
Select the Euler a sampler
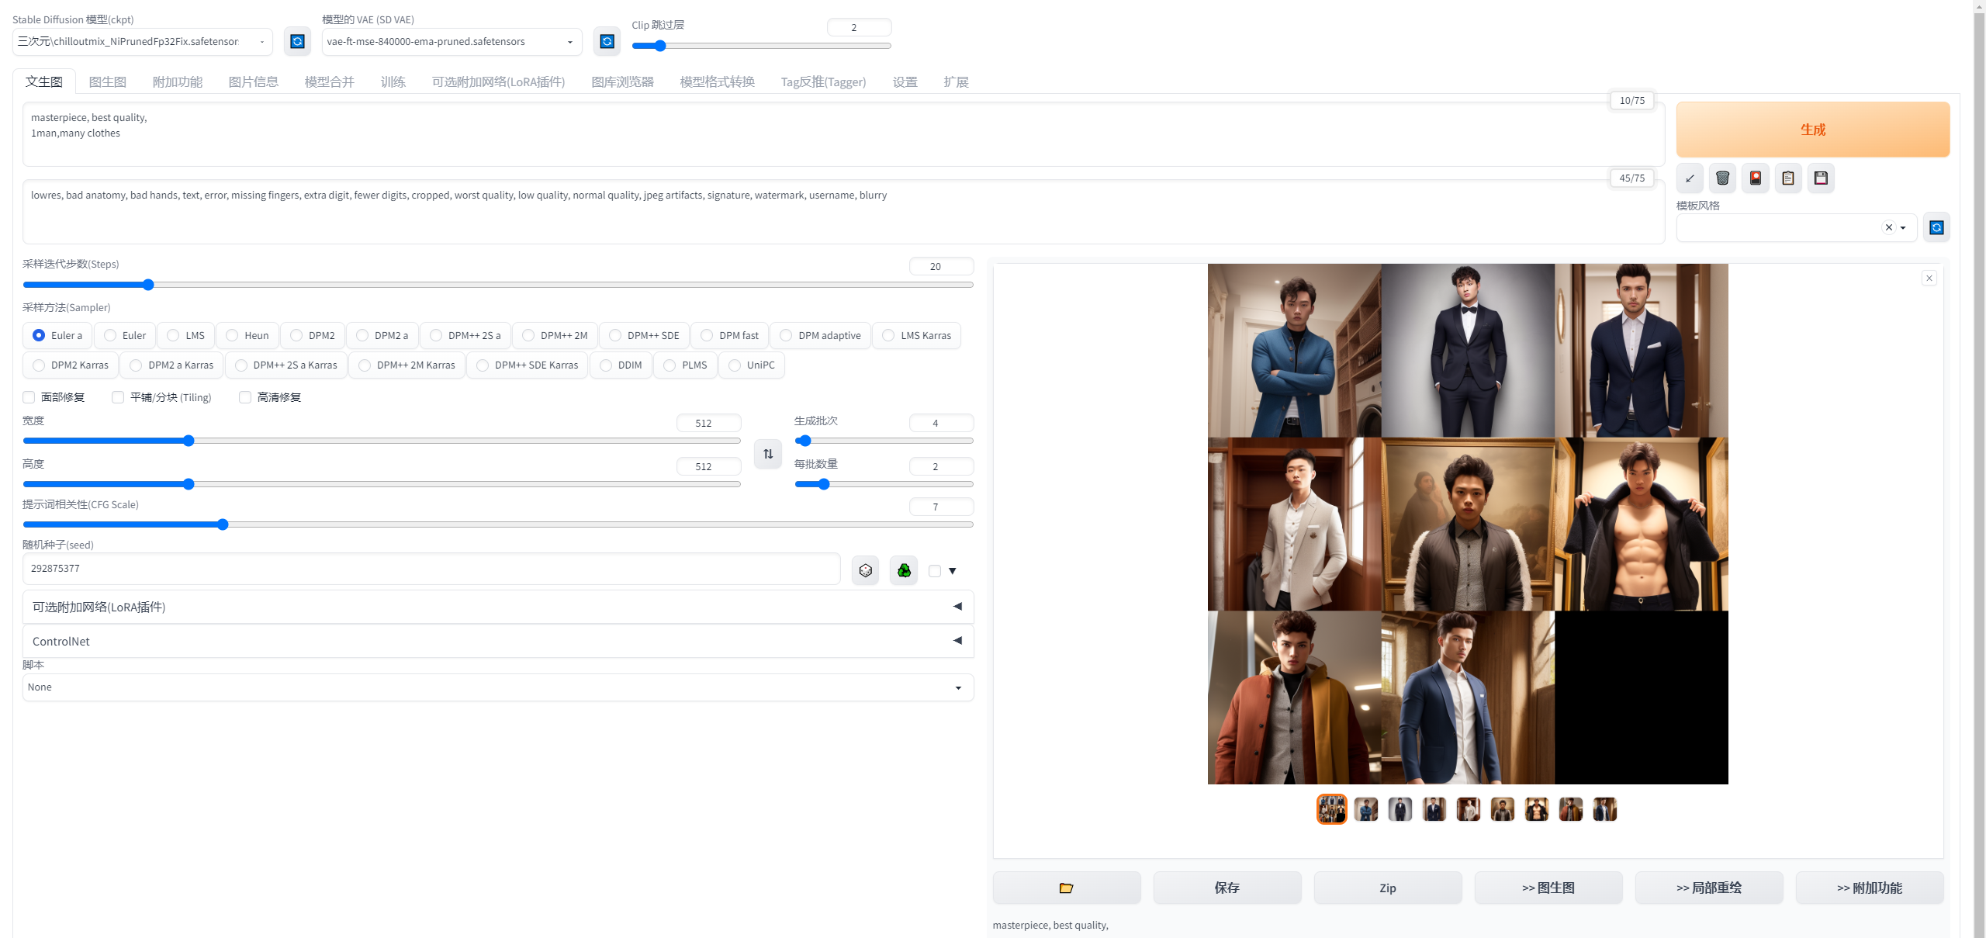pos(57,335)
